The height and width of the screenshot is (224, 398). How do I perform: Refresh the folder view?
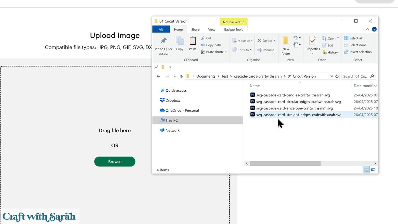pos(337,76)
